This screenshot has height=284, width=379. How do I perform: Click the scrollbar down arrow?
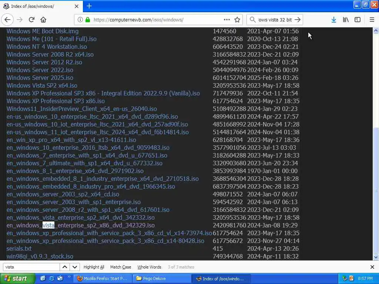click(x=376, y=257)
